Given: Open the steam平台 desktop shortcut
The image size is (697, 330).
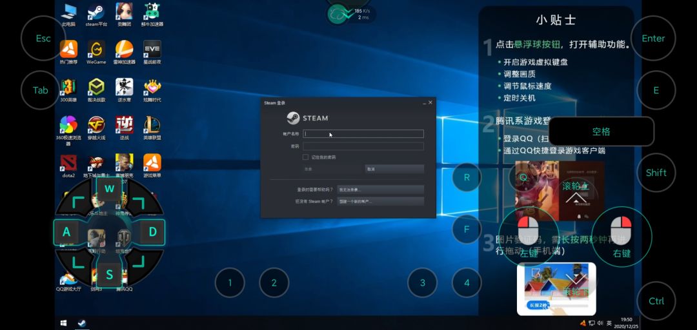Looking at the screenshot, I should [x=96, y=15].
